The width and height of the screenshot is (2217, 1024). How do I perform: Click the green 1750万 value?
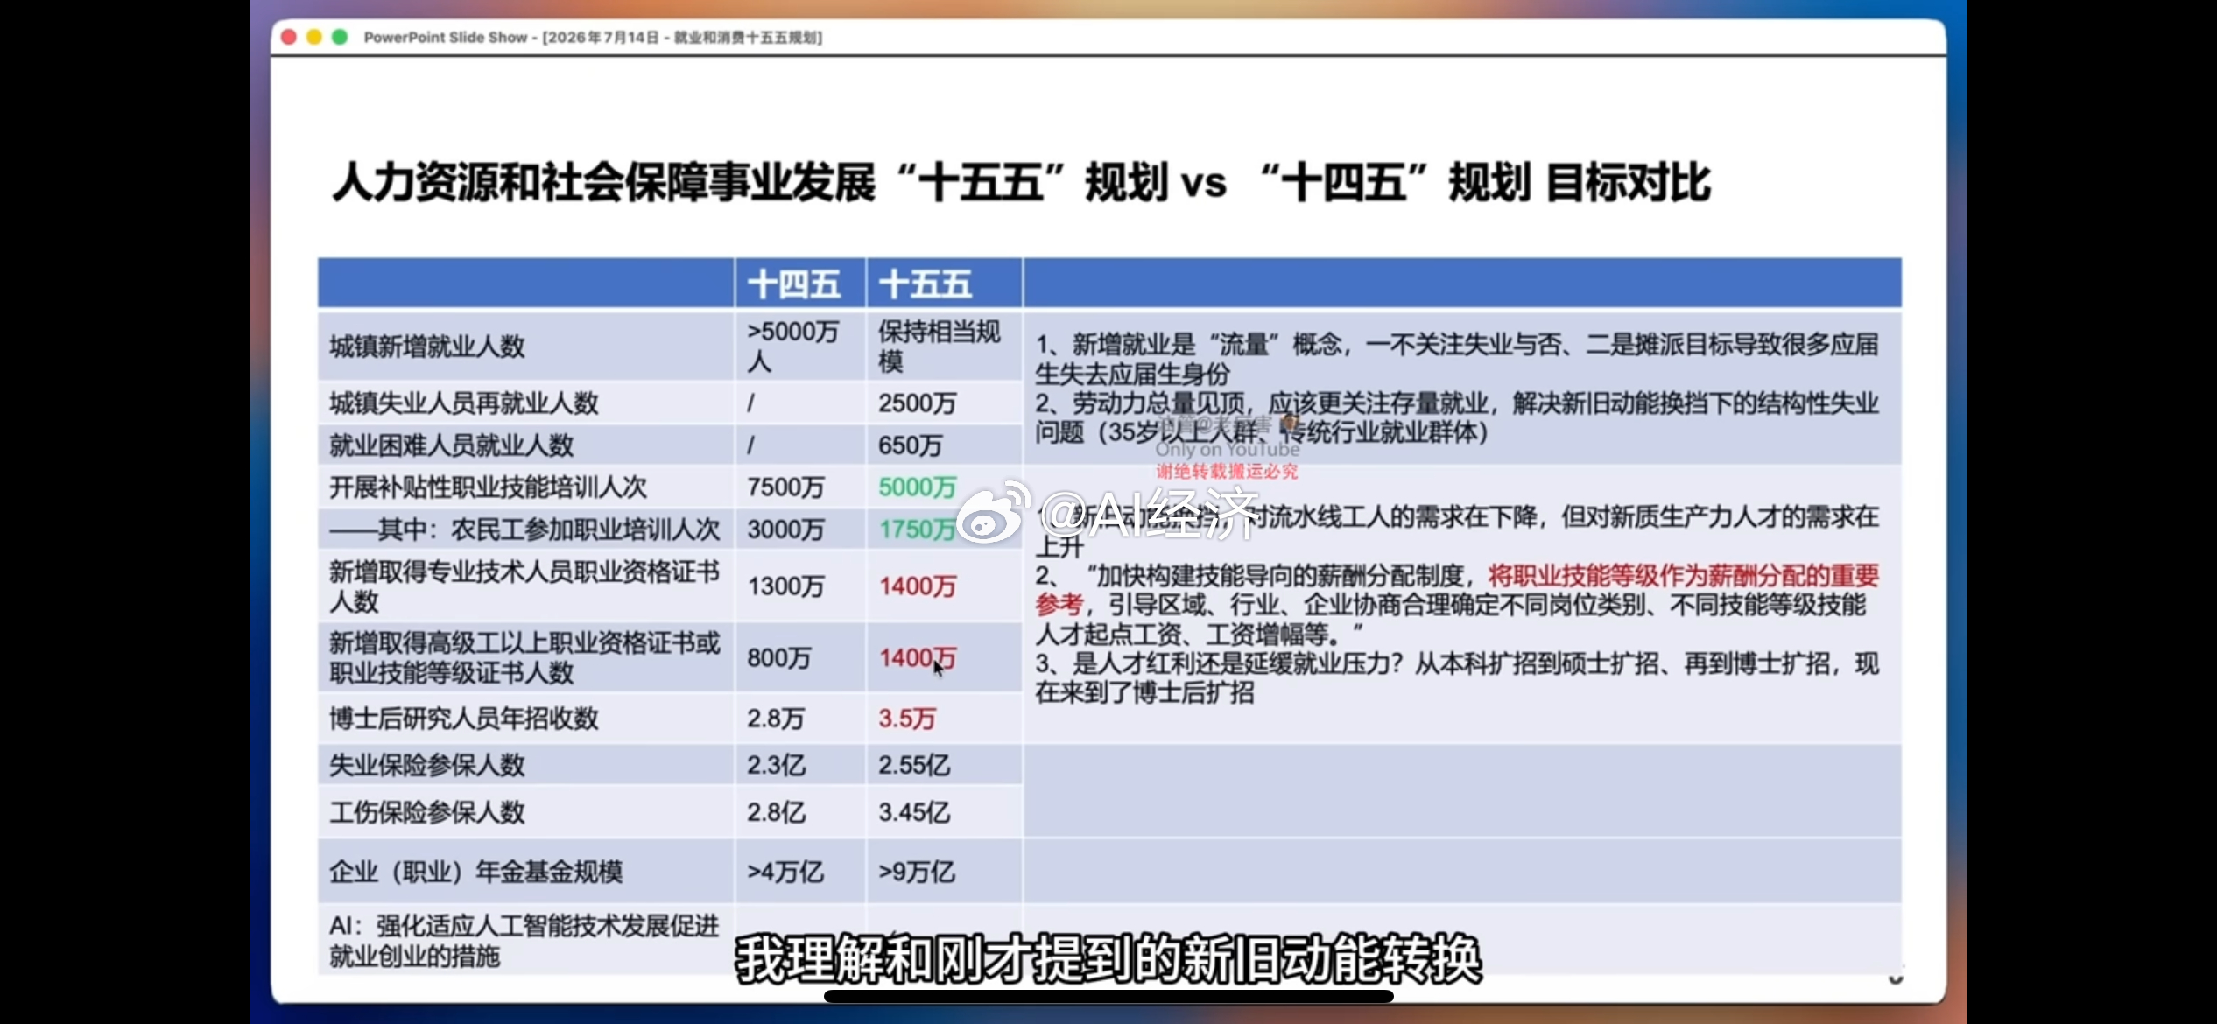tap(918, 530)
